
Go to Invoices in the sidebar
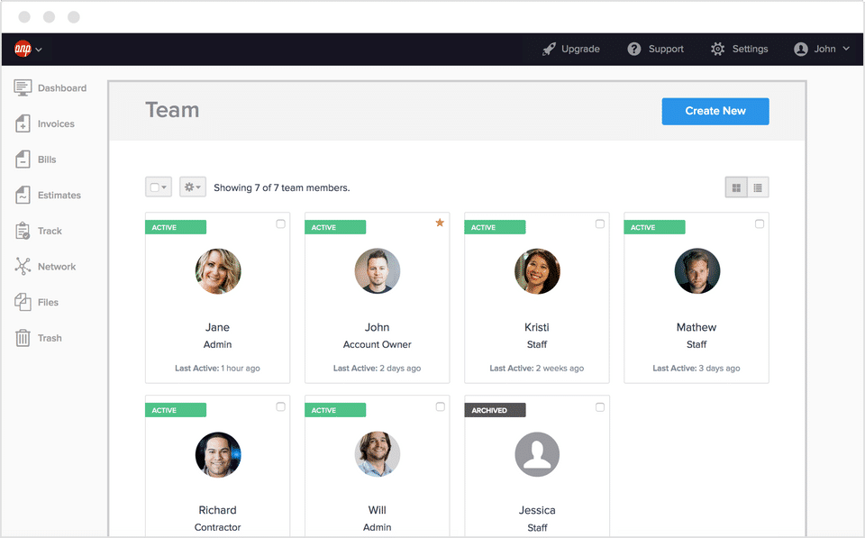(56, 123)
